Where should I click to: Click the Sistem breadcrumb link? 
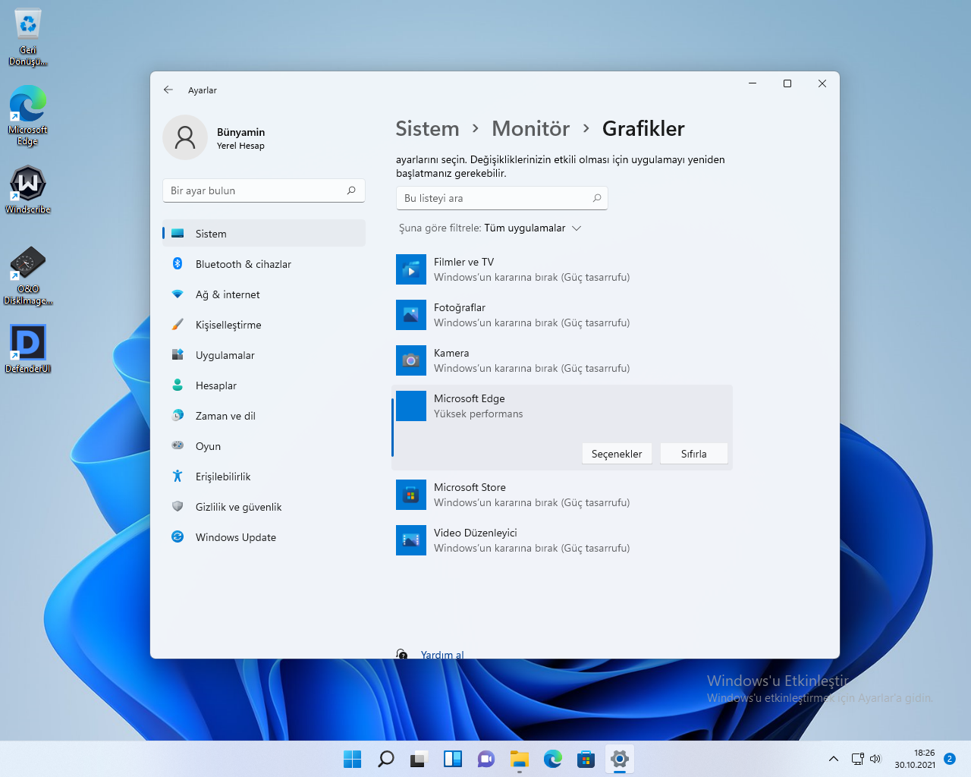[427, 129]
